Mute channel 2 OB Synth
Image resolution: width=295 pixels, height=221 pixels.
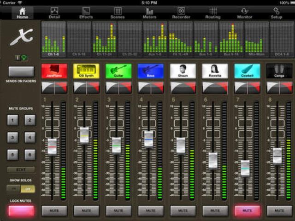coord(86,211)
